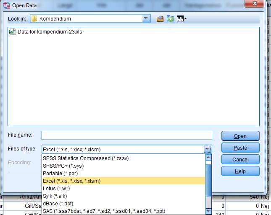Choose SPSS Statistics Compressed (*.zsav) type

[124, 158]
